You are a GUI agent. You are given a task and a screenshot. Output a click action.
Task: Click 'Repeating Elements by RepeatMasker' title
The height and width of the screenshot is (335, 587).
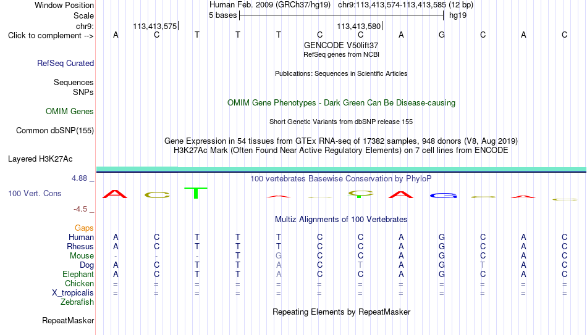341,312
